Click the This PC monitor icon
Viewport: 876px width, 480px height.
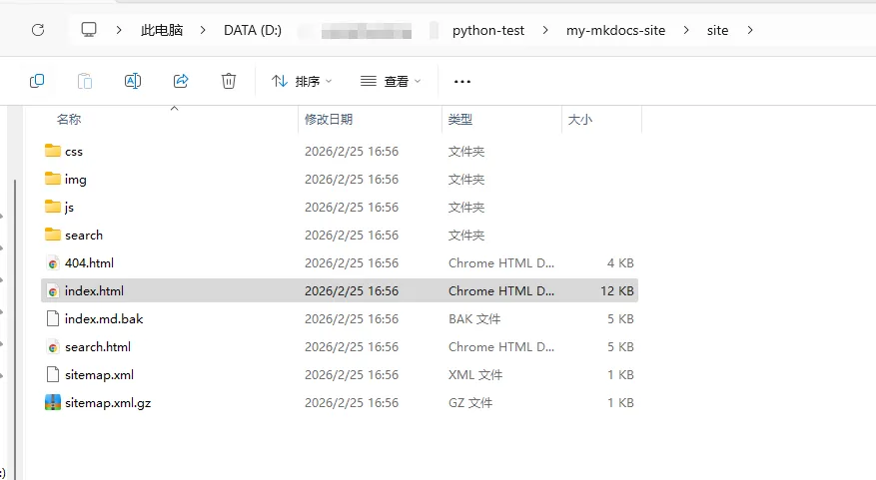[x=90, y=30]
